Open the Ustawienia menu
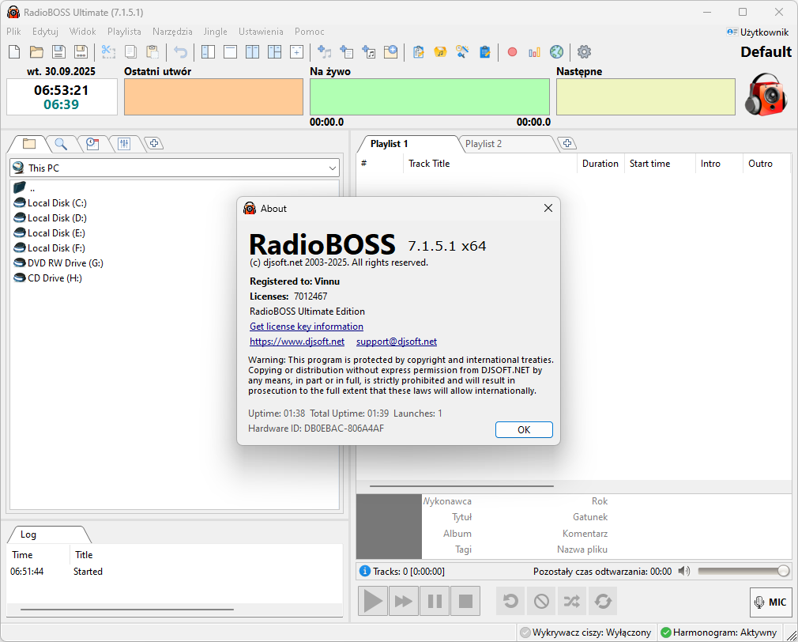The image size is (798, 642). tap(261, 32)
